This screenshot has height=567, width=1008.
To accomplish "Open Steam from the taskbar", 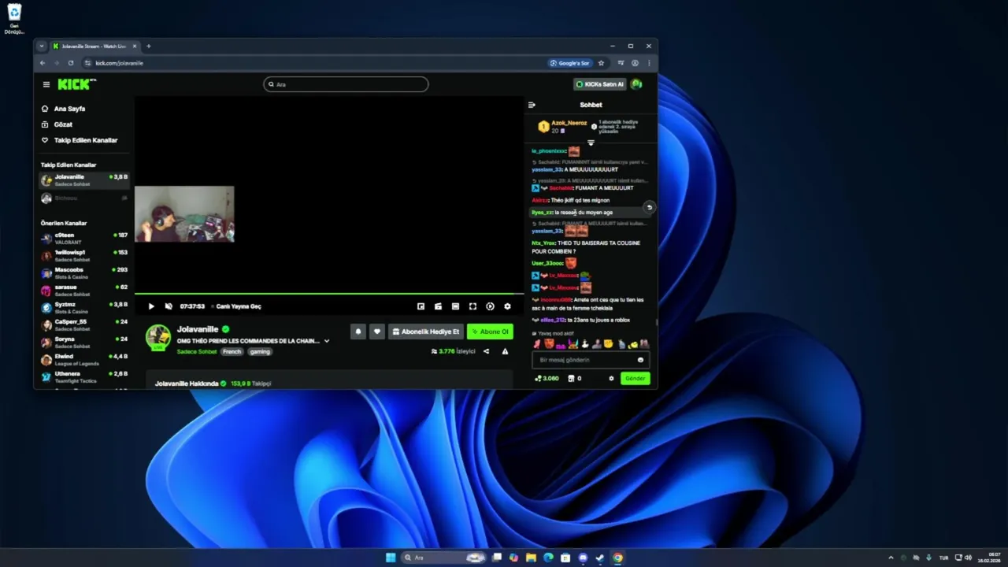I will (600, 558).
